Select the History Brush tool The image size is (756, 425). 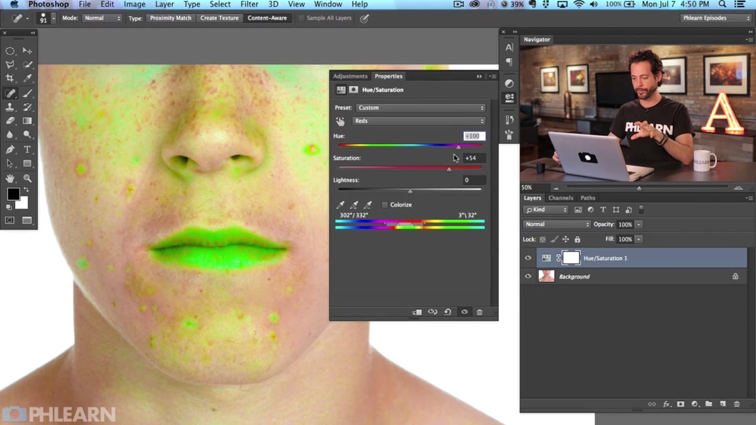click(x=27, y=107)
